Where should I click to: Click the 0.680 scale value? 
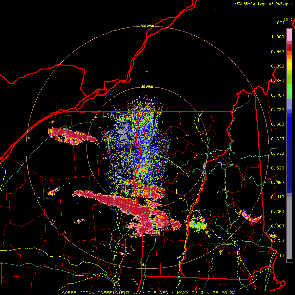(278, 124)
